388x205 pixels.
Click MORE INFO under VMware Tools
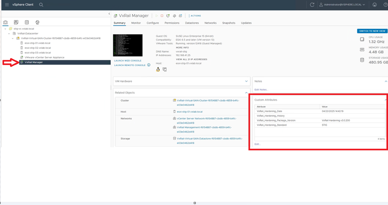click(182, 47)
